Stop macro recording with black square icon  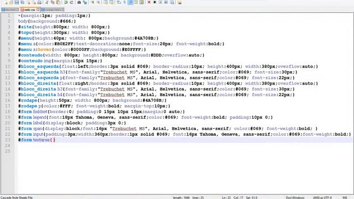(x=155, y=2)
